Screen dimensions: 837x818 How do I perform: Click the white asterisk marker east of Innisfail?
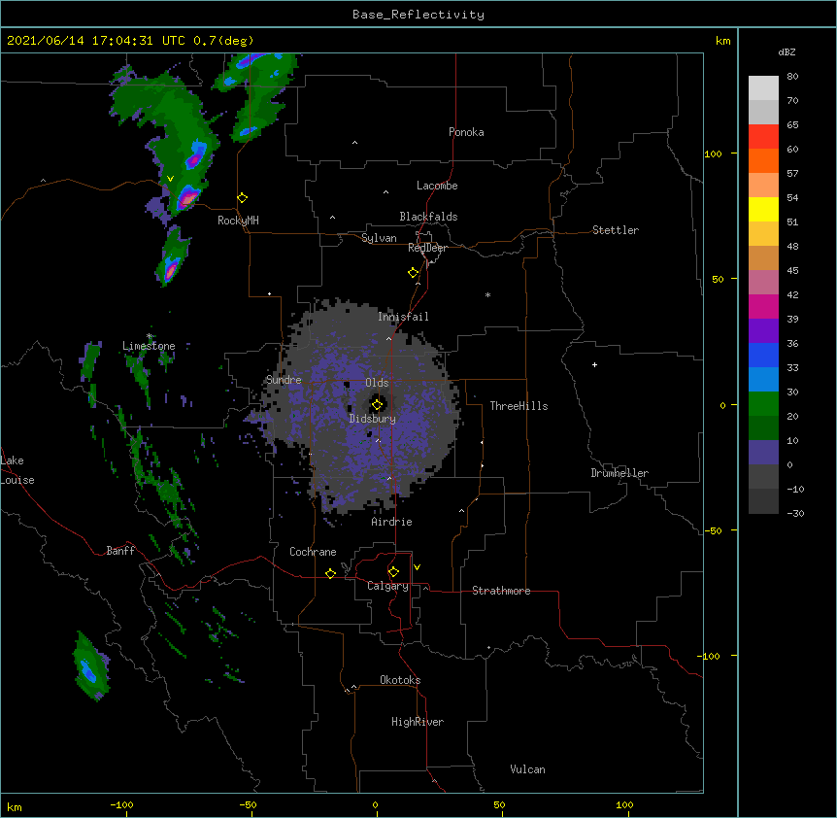pos(487,294)
